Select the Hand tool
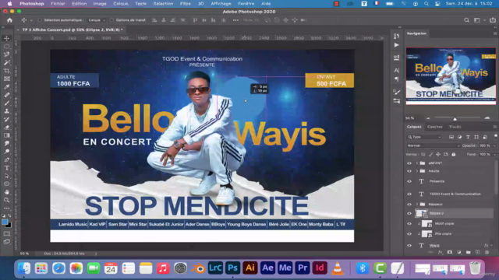Screen dimensions: 499x280 [x=7, y=192]
